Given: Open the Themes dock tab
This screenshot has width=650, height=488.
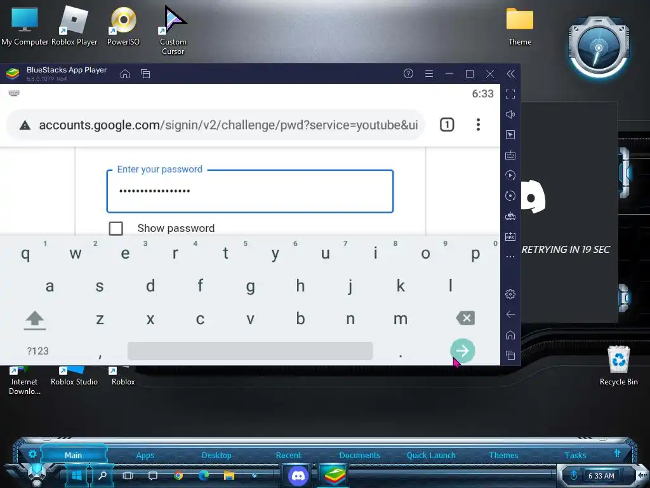Looking at the screenshot, I should [x=503, y=455].
